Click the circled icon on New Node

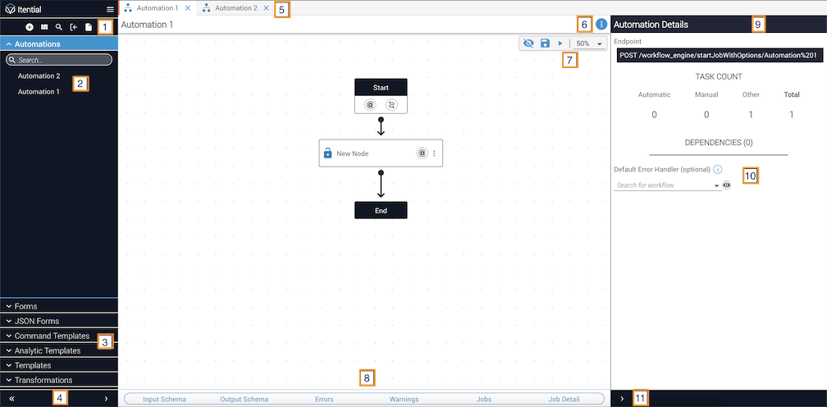click(422, 153)
